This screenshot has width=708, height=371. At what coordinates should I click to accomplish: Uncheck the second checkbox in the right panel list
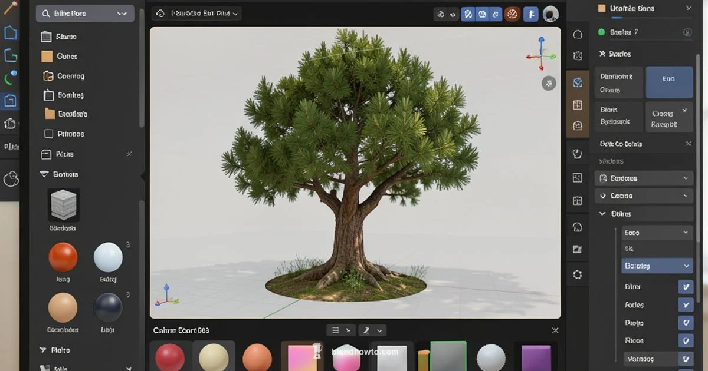tap(686, 304)
